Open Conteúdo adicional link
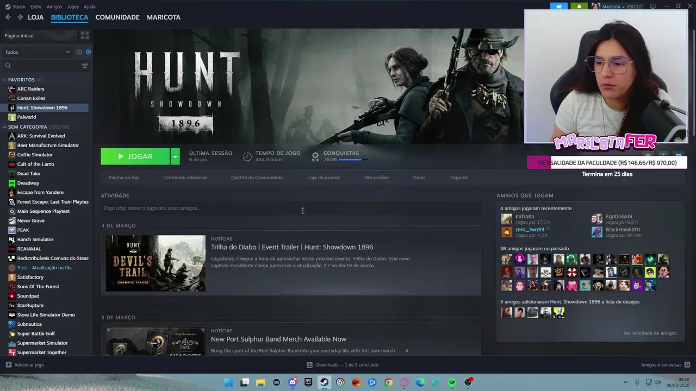 (x=185, y=178)
